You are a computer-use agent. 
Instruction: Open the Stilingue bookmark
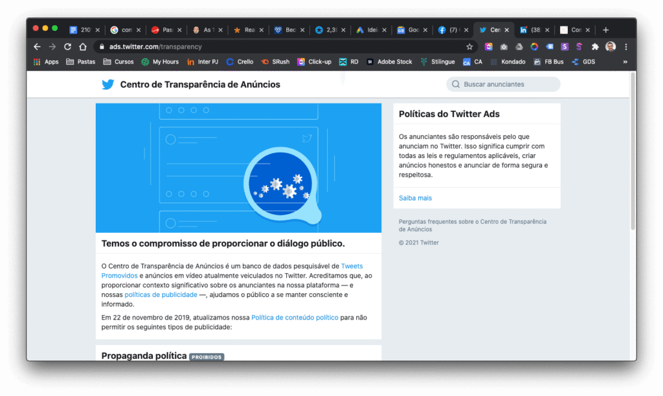point(438,61)
